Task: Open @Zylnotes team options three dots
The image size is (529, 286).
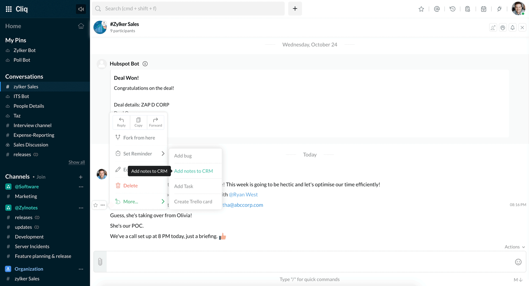Action: pyautogui.click(x=81, y=208)
